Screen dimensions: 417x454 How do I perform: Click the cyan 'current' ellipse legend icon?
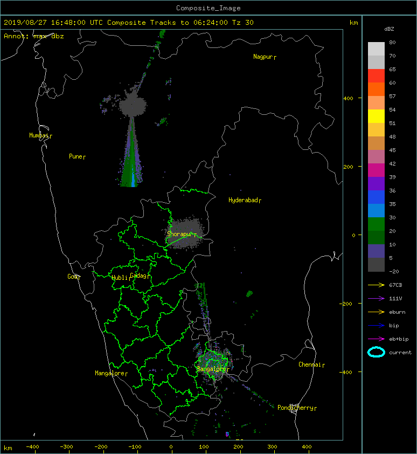point(376,352)
